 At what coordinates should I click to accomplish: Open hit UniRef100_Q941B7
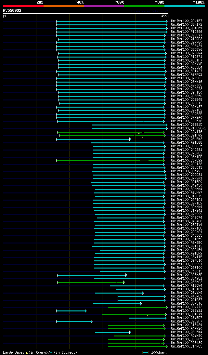tap(187, 21)
